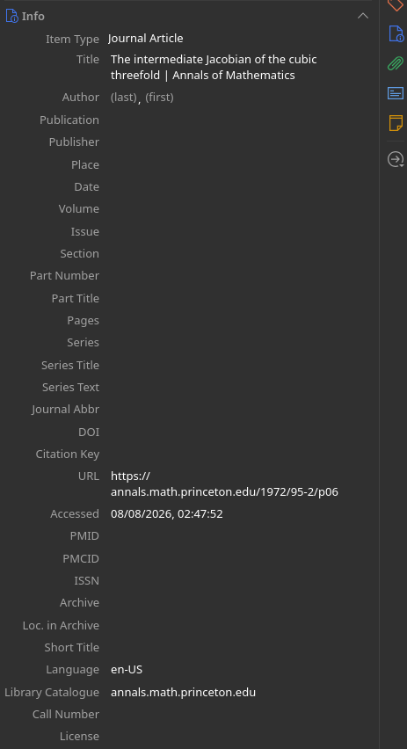This screenshot has height=749, width=407.
Task: Jump to Info section via sidebar icon
Action: 396,33
